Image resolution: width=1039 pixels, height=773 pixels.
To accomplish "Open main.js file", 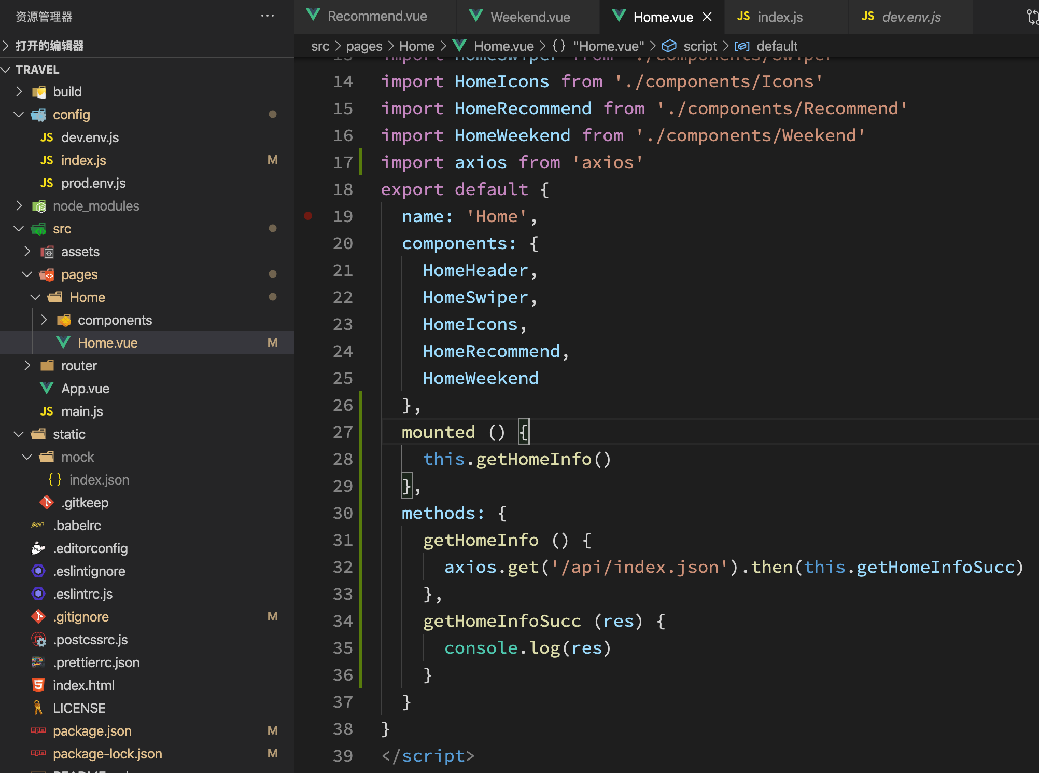I will pos(82,411).
